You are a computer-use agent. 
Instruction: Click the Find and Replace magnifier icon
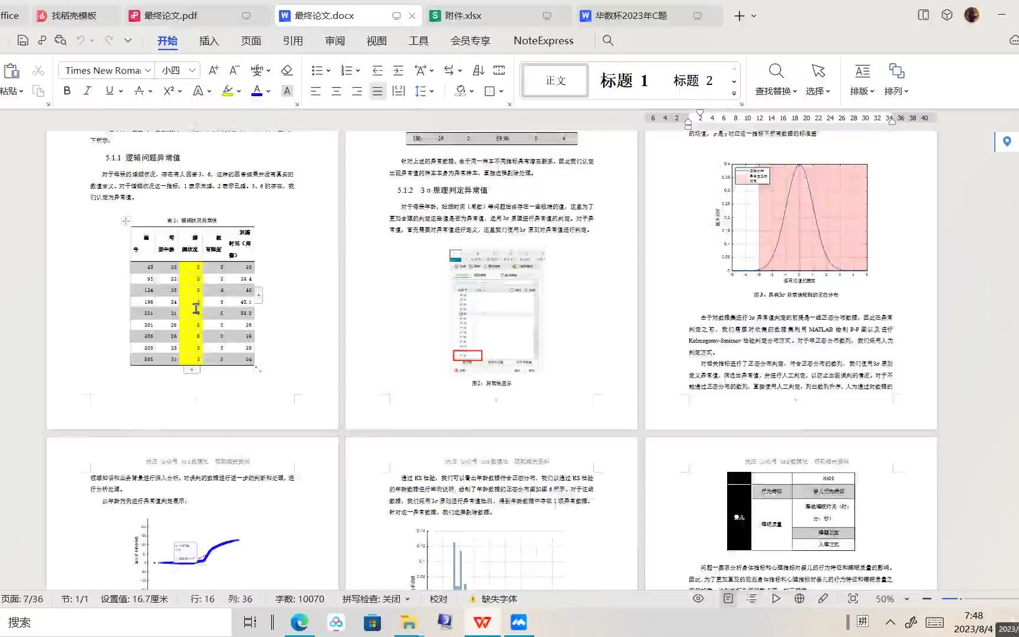776,71
